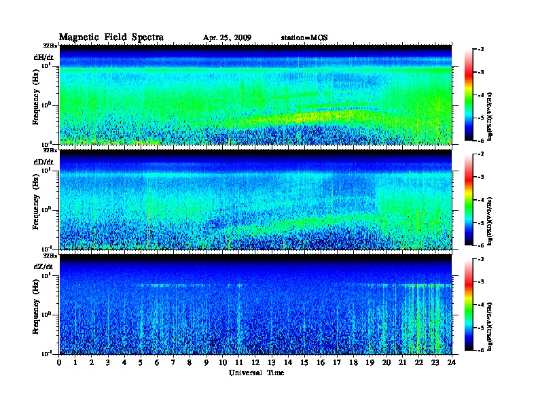
Task: Click the dH/dt panel color scale bar
Action: 469,94
